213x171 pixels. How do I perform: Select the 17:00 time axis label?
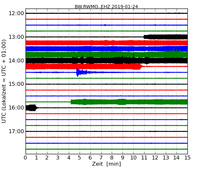[16, 131]
